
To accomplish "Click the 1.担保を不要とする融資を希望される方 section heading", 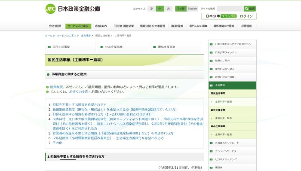I will point(76,157).
